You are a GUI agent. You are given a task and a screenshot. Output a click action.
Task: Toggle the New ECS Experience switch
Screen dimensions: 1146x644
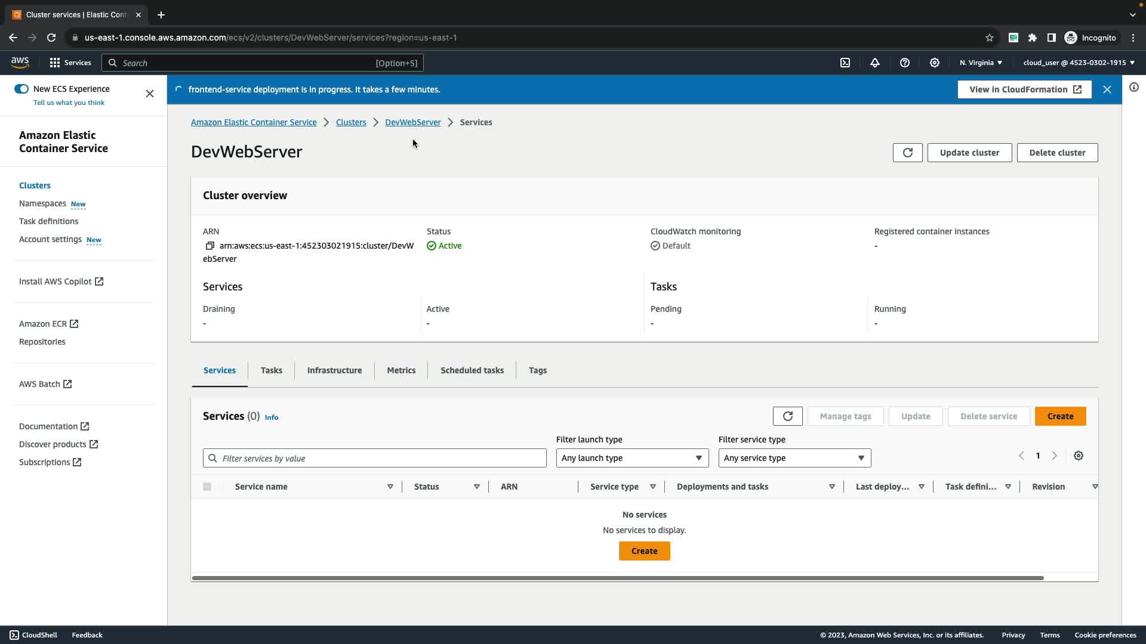21,89
